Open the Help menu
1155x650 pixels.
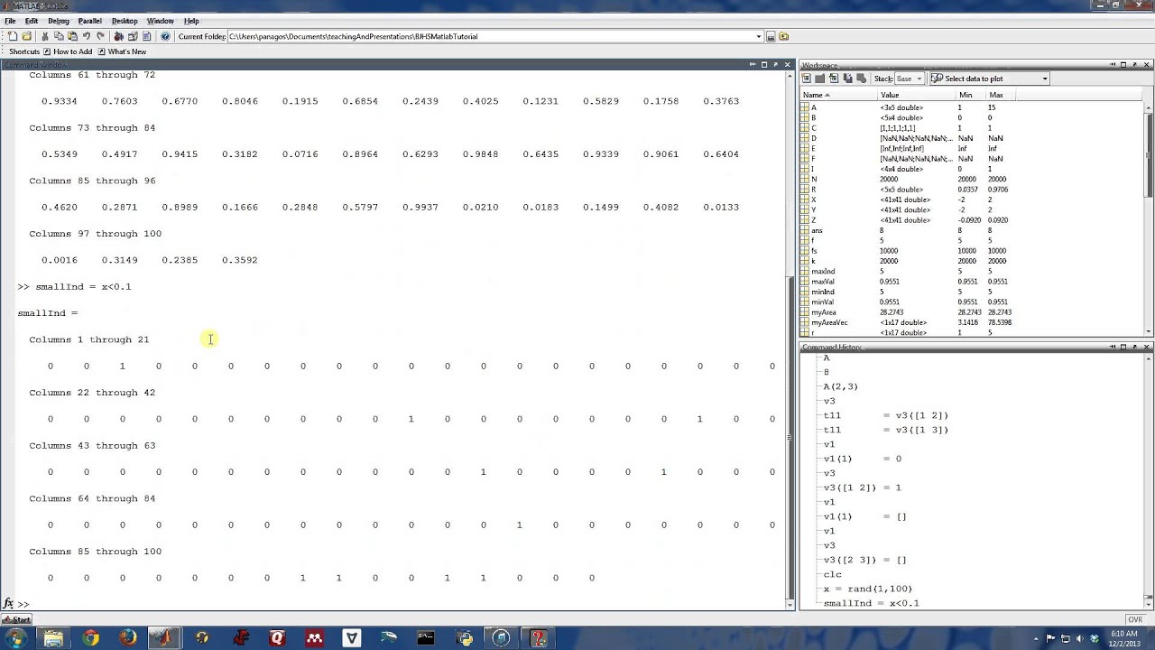(x=191, y=21)
